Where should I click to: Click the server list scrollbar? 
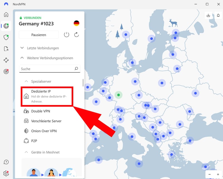83,83
